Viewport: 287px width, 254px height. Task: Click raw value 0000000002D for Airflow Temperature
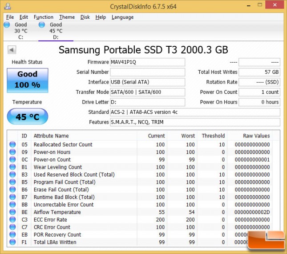(252, 212)
